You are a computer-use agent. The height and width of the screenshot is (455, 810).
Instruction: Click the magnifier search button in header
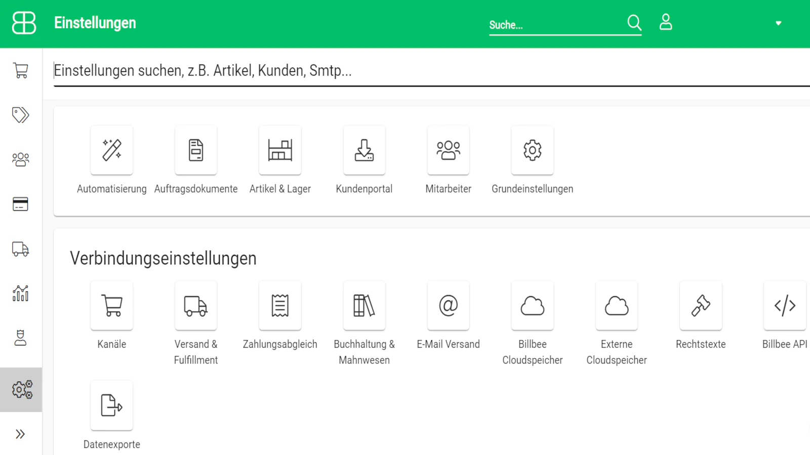[634, 23]
